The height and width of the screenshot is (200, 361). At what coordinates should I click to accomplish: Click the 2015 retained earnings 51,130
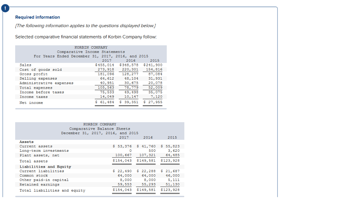(173, 185)
